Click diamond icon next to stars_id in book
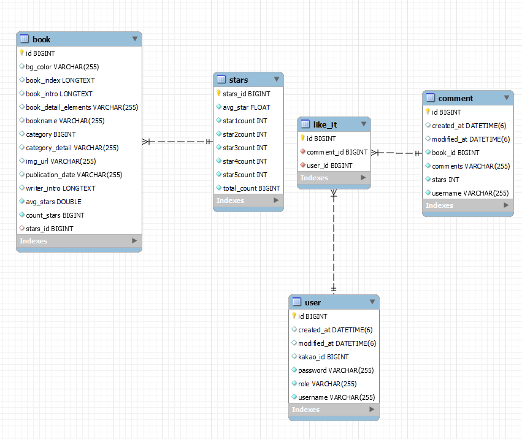 [22, 228]
